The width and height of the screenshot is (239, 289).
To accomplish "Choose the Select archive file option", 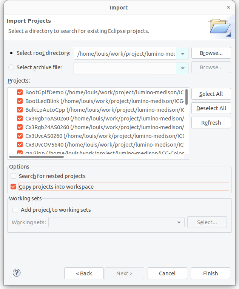I will (x=11, y=67).
